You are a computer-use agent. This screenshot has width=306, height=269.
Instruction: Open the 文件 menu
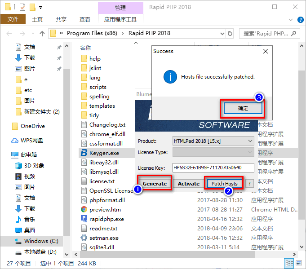(x=13, y=19)
